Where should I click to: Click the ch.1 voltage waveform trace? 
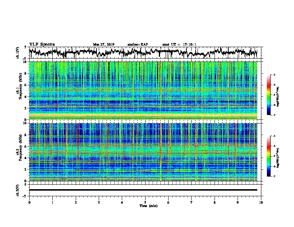pyautogui.click(x=143, y=53)
